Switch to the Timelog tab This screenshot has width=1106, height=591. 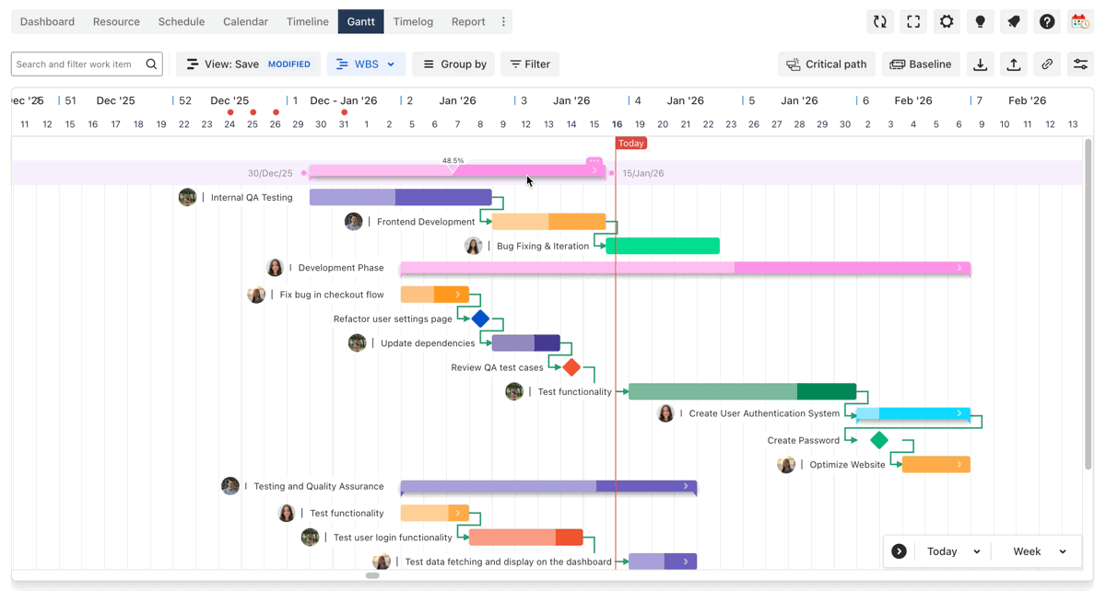tap(413, 22)
